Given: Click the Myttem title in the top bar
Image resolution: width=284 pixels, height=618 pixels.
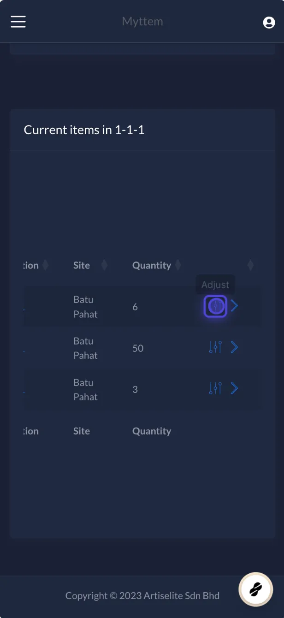Looking at the screenshot, I should 142,21.
